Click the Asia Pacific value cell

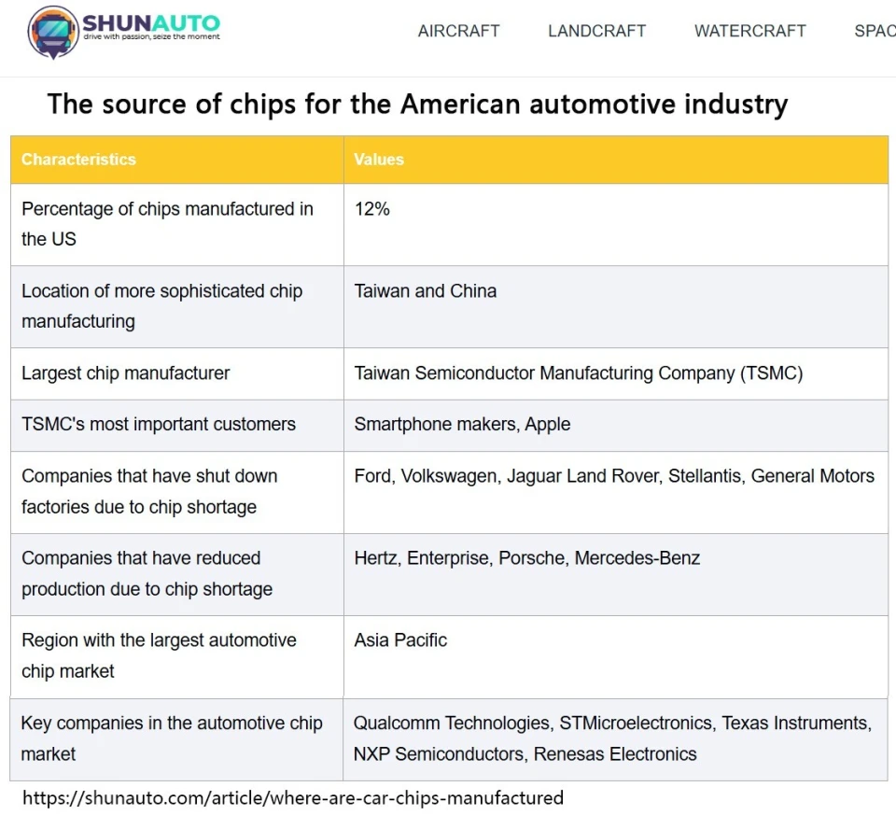(x=616, y=657)
